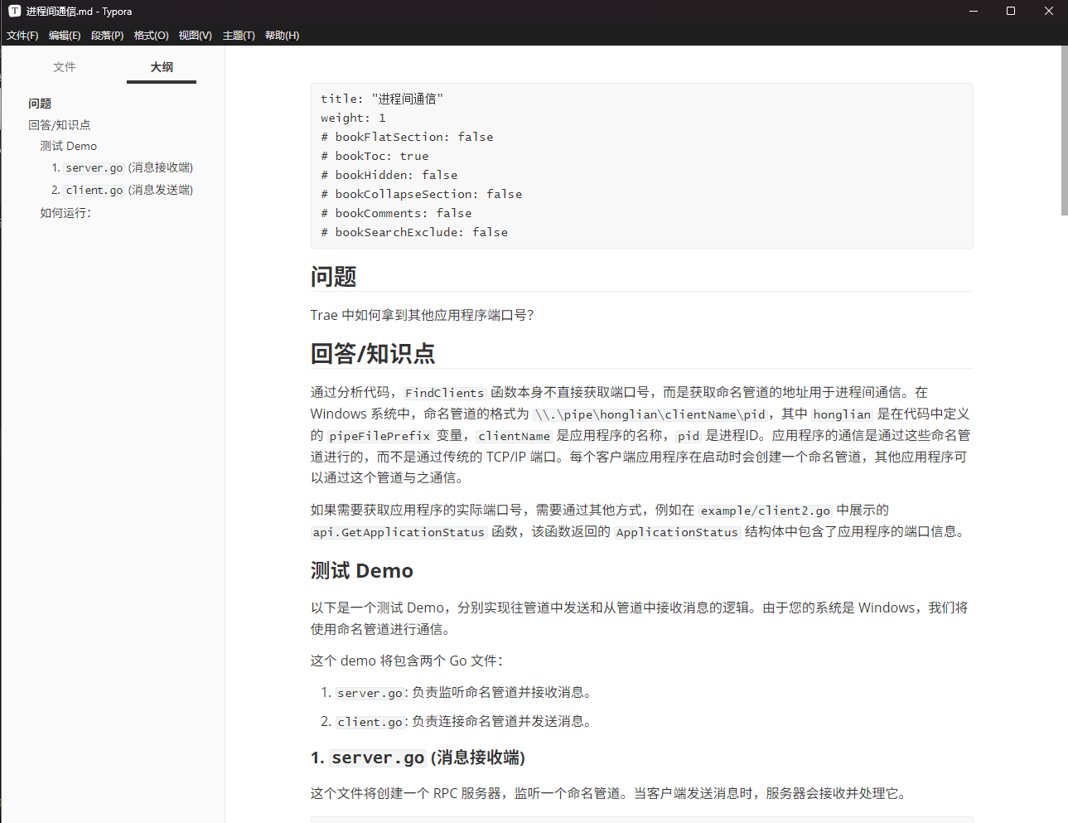Open the 文件(F) menu
Image resolution: width=1068 pixels, height=823 pixels.
[x=22, y=36]
